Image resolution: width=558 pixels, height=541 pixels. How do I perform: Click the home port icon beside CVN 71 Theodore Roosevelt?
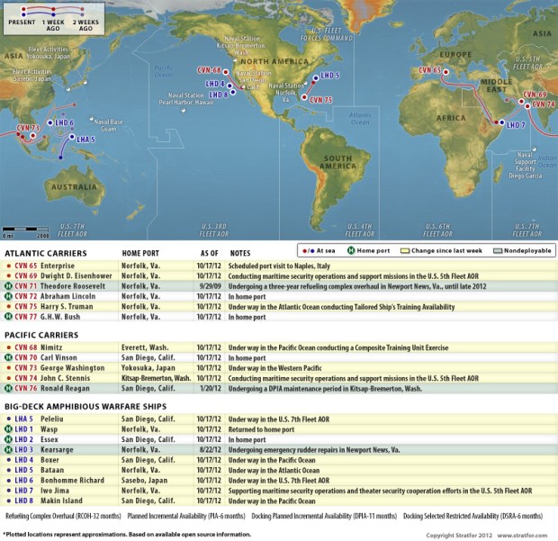coord(8,286)
